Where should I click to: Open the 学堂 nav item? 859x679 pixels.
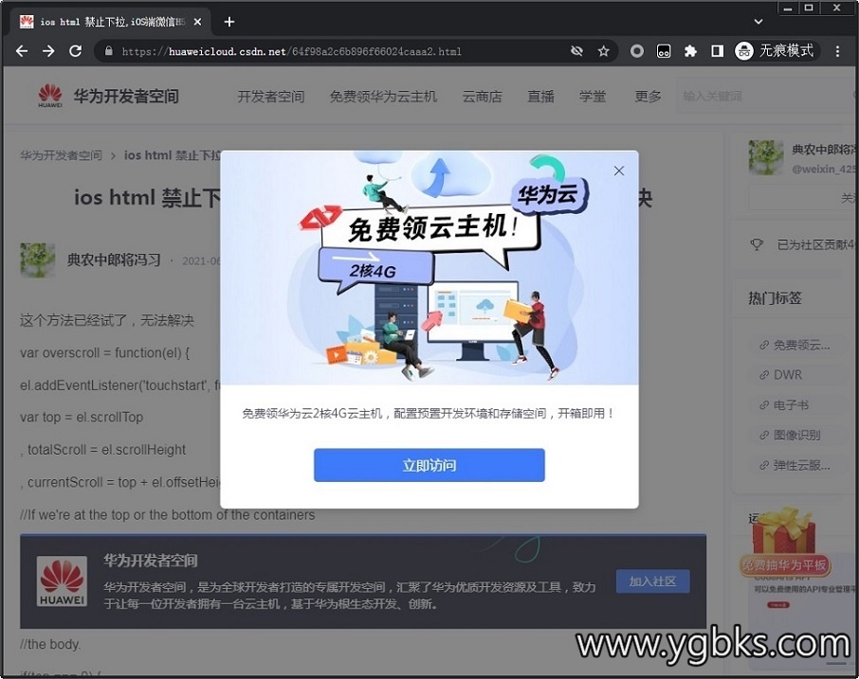point(593,97)
